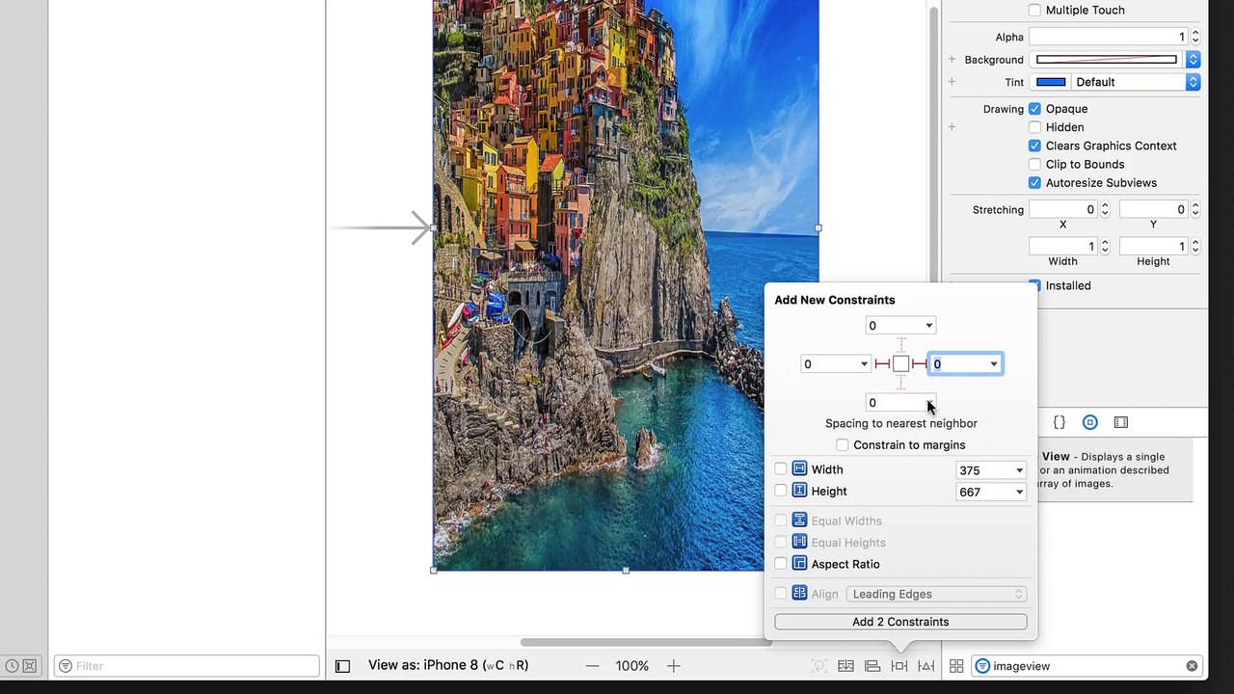Open the Resolve Auto Layout Issues tool

926,666
